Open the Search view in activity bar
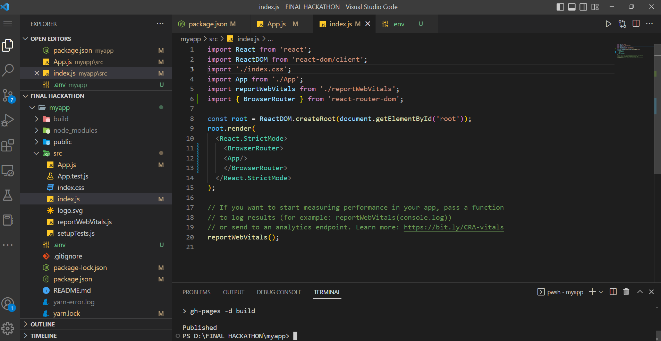The height and width of the screenshot is (341, 661). point(8,70)
